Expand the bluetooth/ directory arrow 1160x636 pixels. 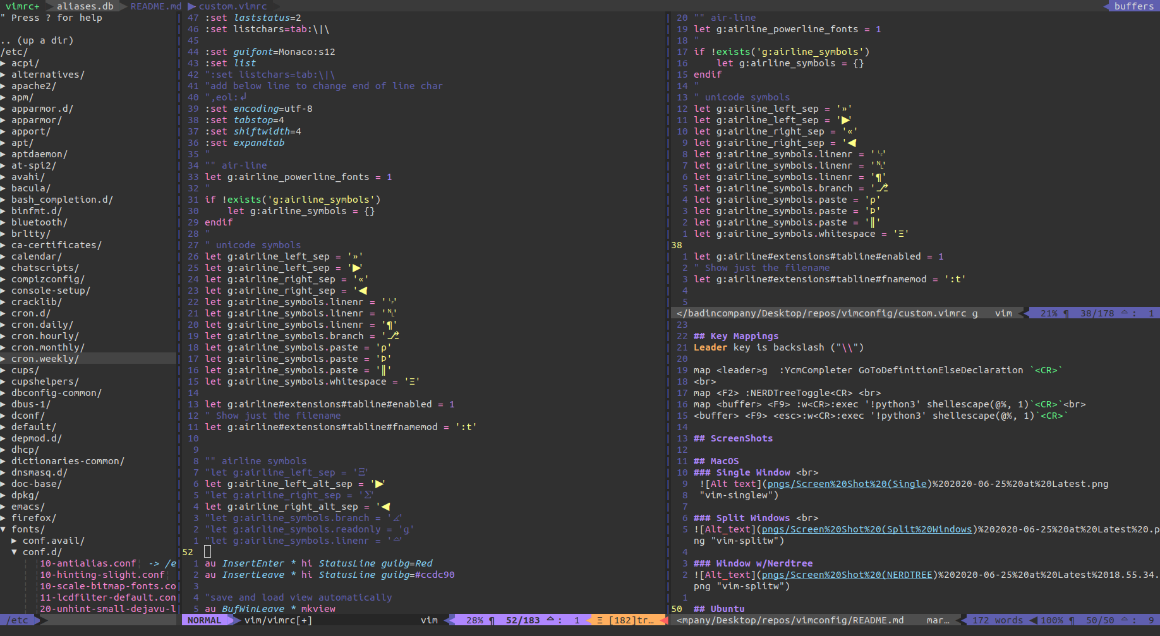[3, 222]
